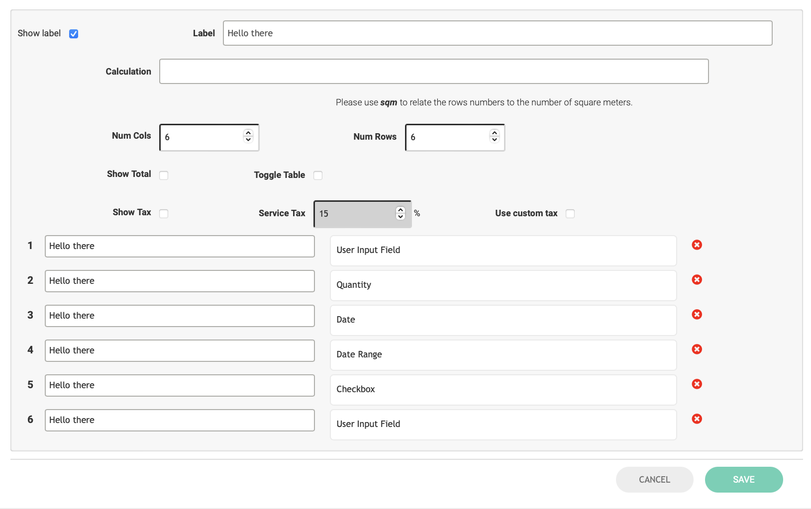Enable the Show Tax option

point(164,214)
